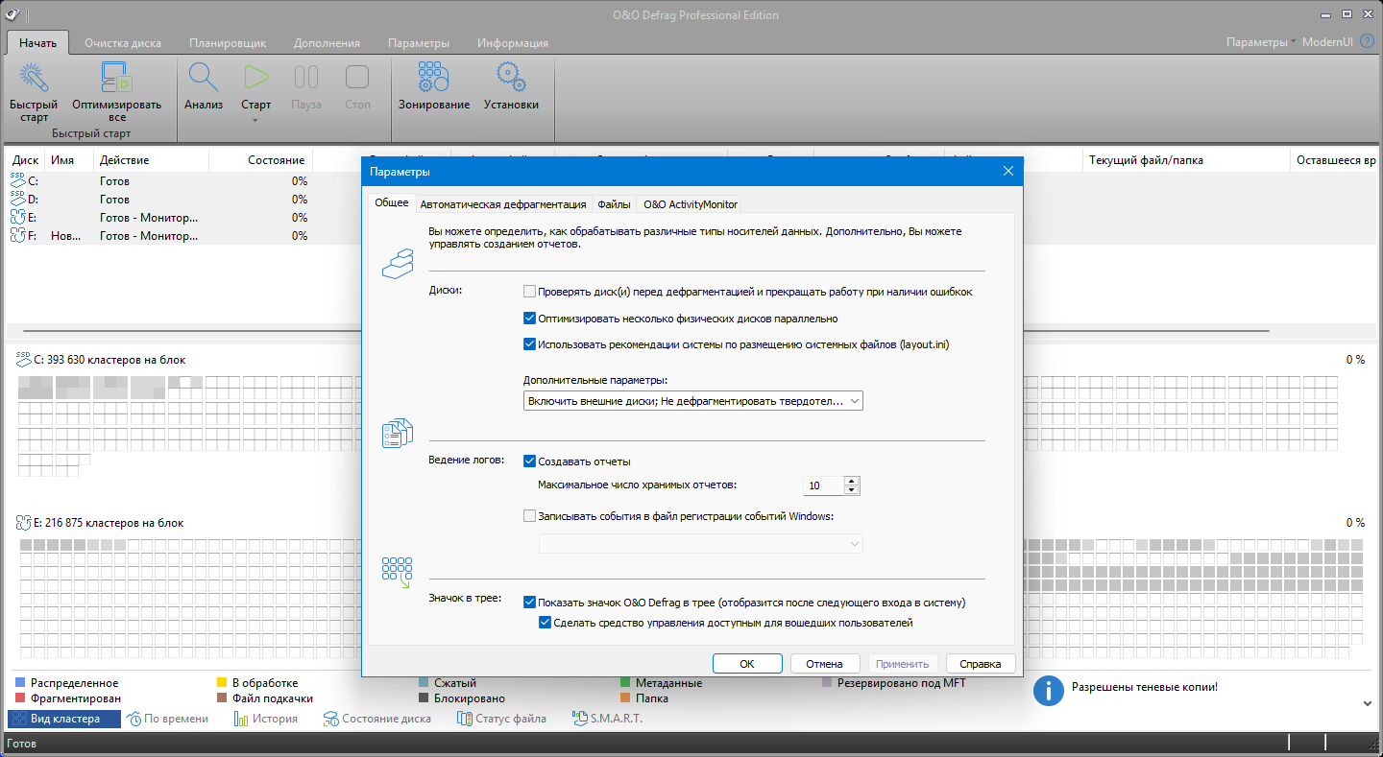Expand the Дополнительные параметры combo box
This screenshot has height=757, width=1383.
692,401
